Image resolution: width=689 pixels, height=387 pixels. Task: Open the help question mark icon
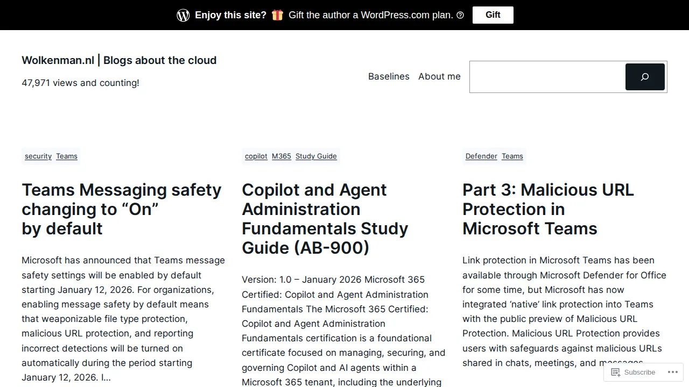click(x=460, y=15)
